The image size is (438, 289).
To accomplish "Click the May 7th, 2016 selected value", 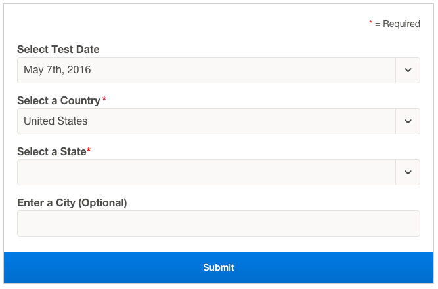I will coord(57,70).
